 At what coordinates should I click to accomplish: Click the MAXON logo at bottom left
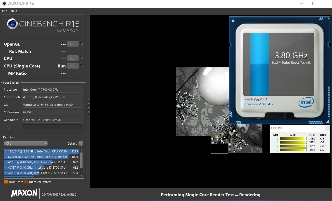(x=24, y=193)
